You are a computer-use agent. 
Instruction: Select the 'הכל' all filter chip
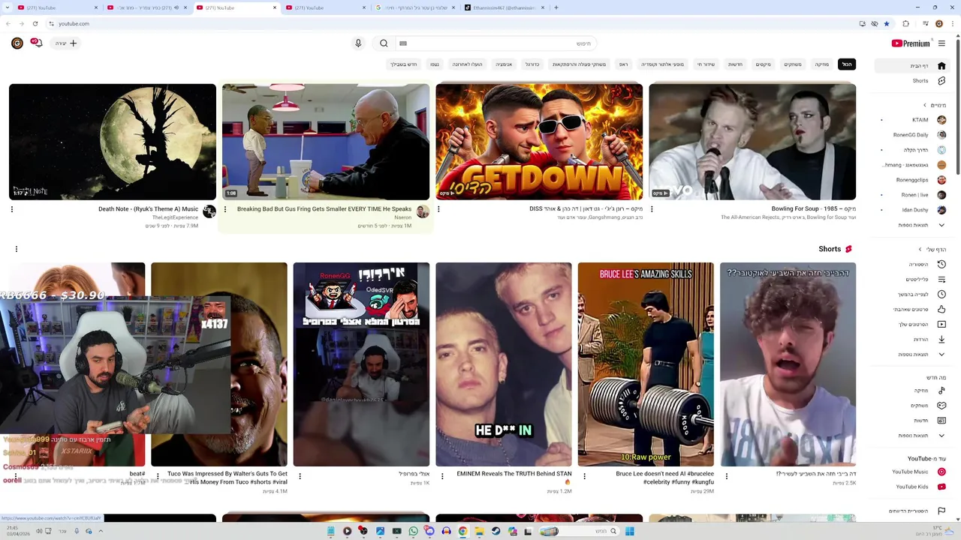847,64
